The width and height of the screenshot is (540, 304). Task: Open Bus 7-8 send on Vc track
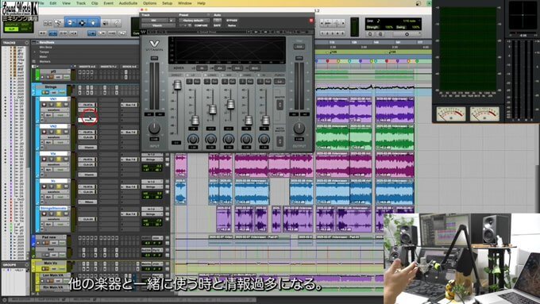pos(129,187)
